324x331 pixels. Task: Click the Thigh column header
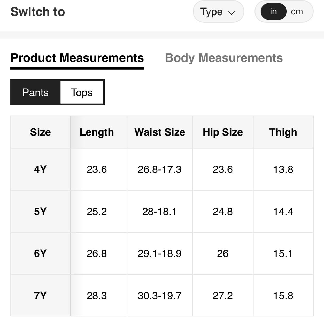(283, 132)
